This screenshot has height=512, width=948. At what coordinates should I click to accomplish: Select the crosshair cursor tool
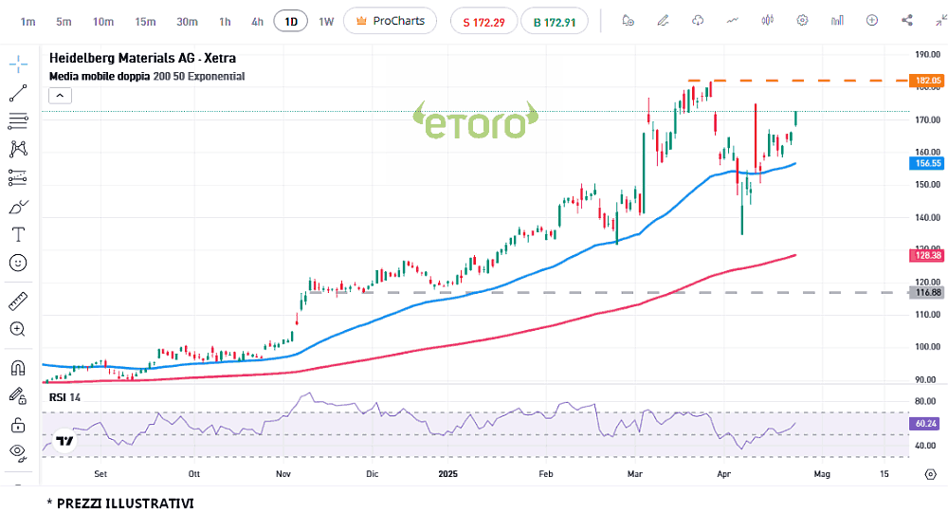click(18, 64)
